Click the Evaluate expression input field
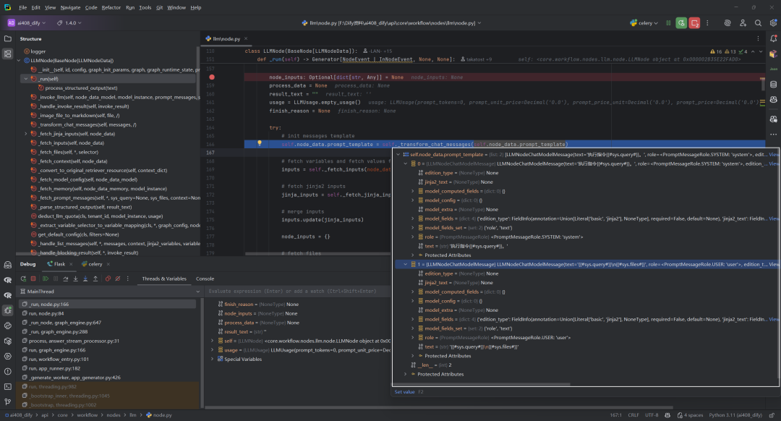 297,292
